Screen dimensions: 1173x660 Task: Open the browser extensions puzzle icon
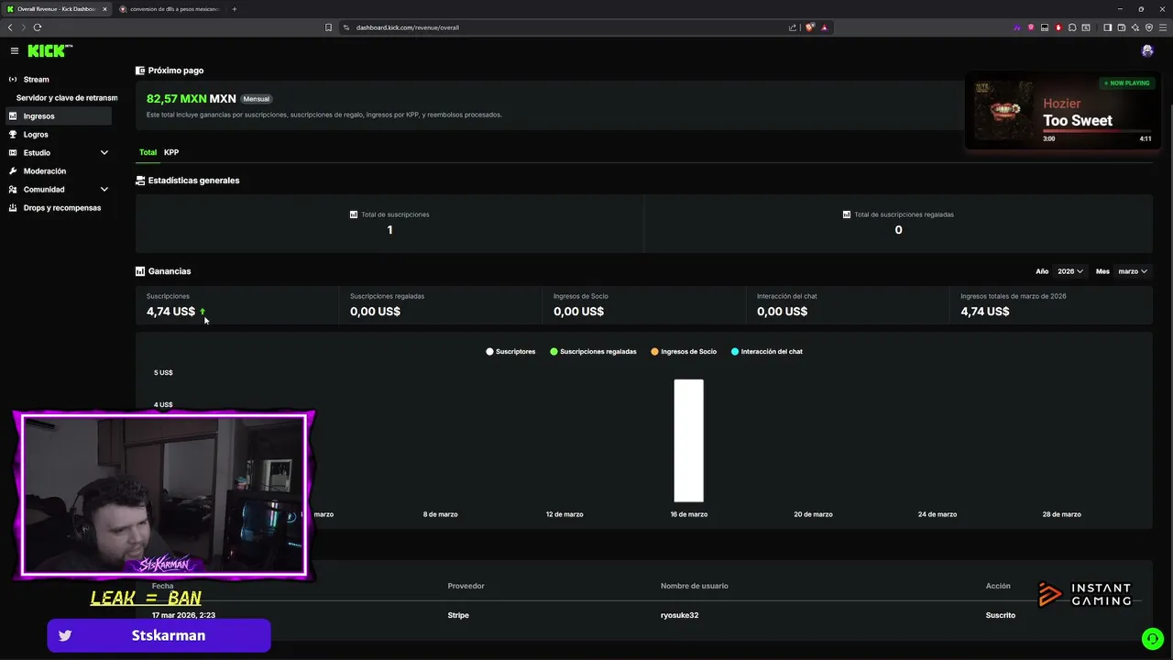point(1072,27)
